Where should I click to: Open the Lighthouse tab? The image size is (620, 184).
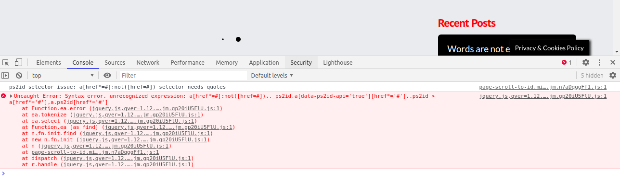(338, 62)
